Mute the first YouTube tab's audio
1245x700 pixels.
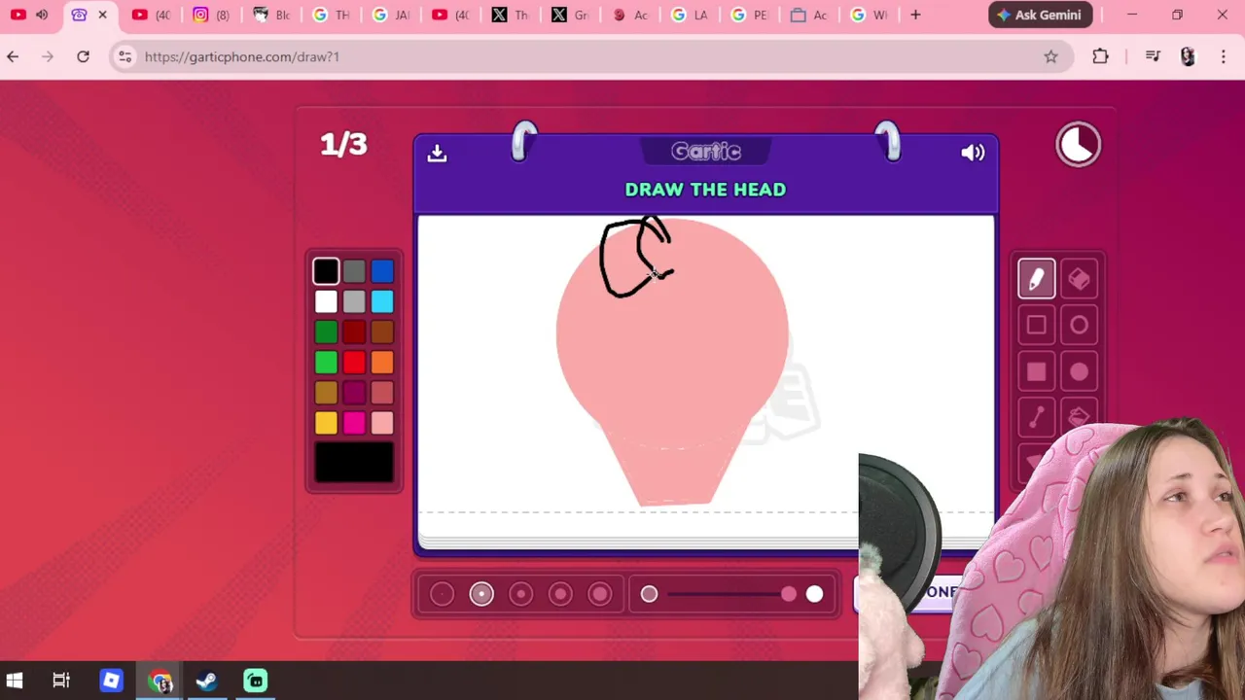click(x=42, y=15)
